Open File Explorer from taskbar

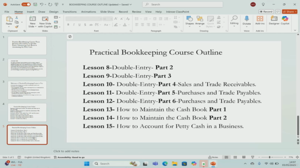click(174, 164)
